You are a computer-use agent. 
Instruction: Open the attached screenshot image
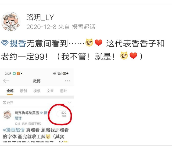(37, 105)
